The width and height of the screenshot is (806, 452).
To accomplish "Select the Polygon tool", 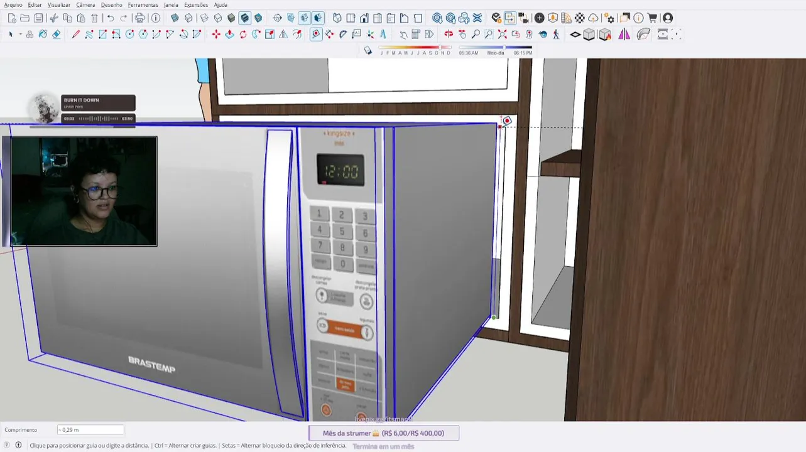I will [143, 35].
